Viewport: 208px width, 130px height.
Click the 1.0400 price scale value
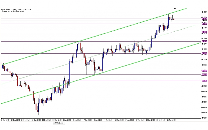(x=204, y=112)
